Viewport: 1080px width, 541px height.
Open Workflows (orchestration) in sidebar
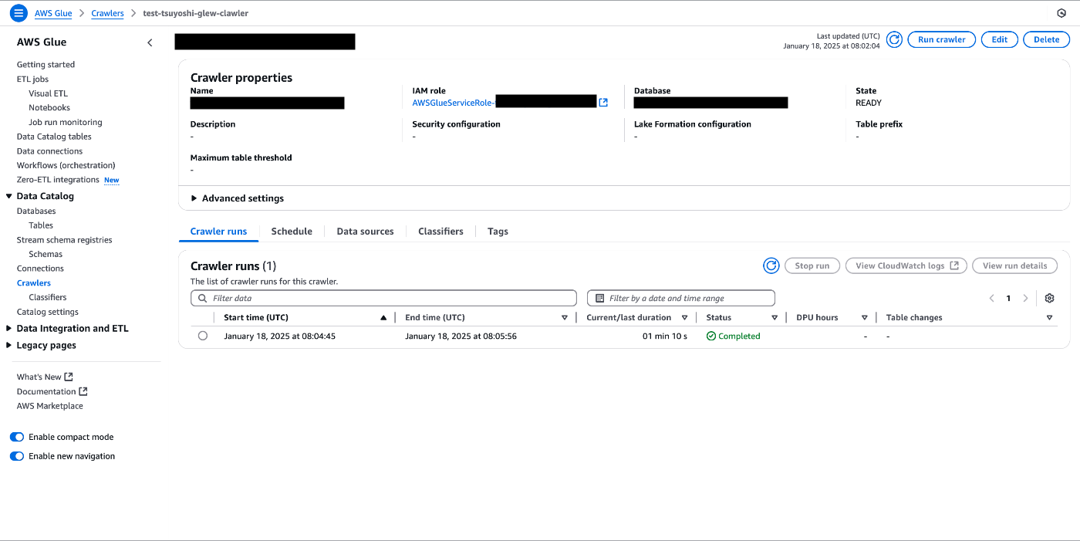point(66,165)
